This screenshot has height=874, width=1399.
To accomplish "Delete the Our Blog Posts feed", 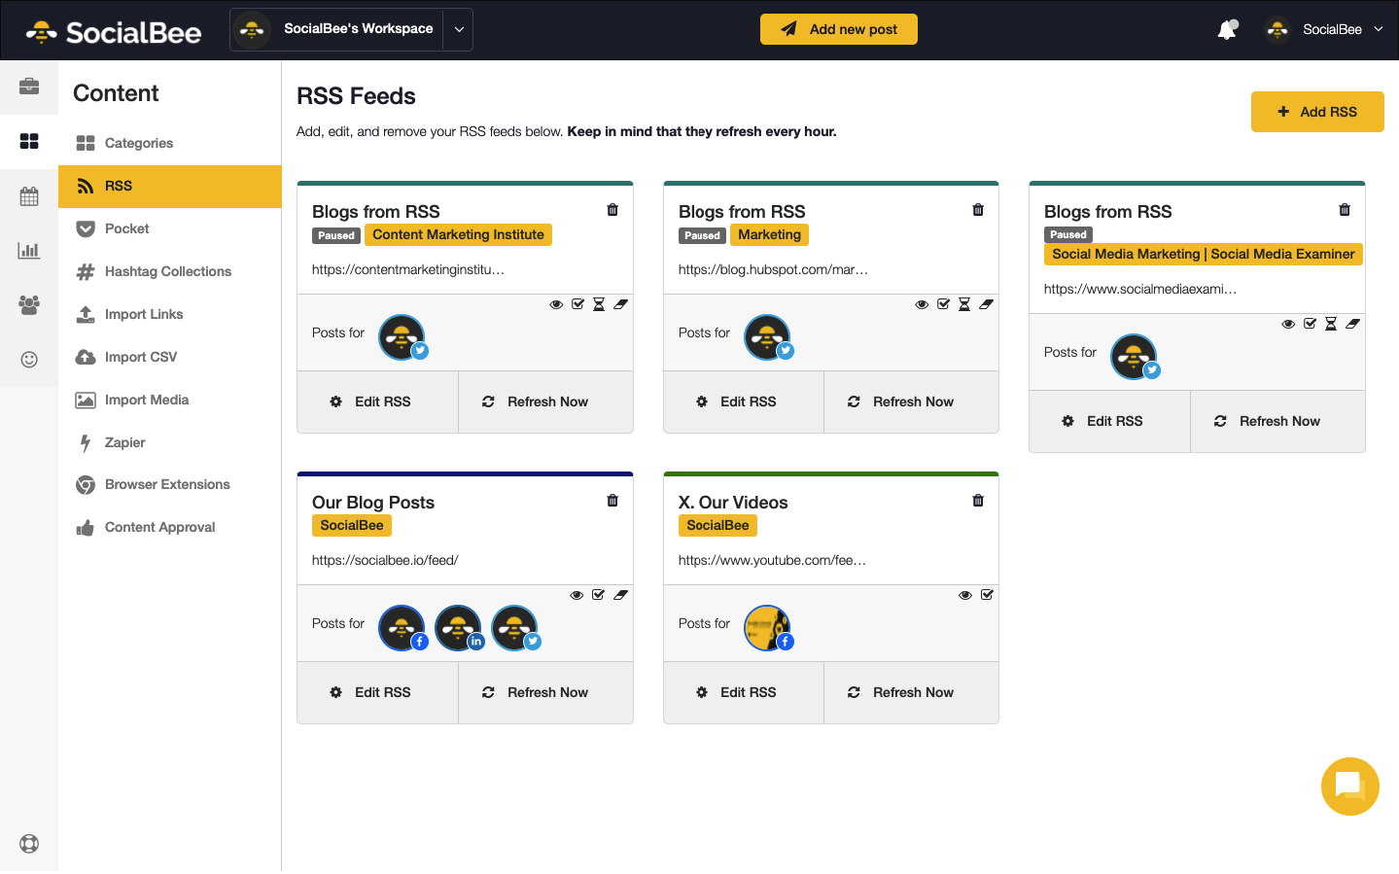I will coord(612,501).
